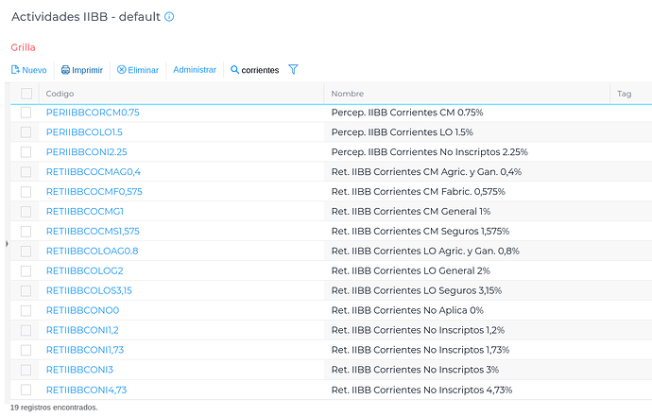
Task: Sort by the Nombre column header
Action: pyautogui.click(x=347, y=94)
